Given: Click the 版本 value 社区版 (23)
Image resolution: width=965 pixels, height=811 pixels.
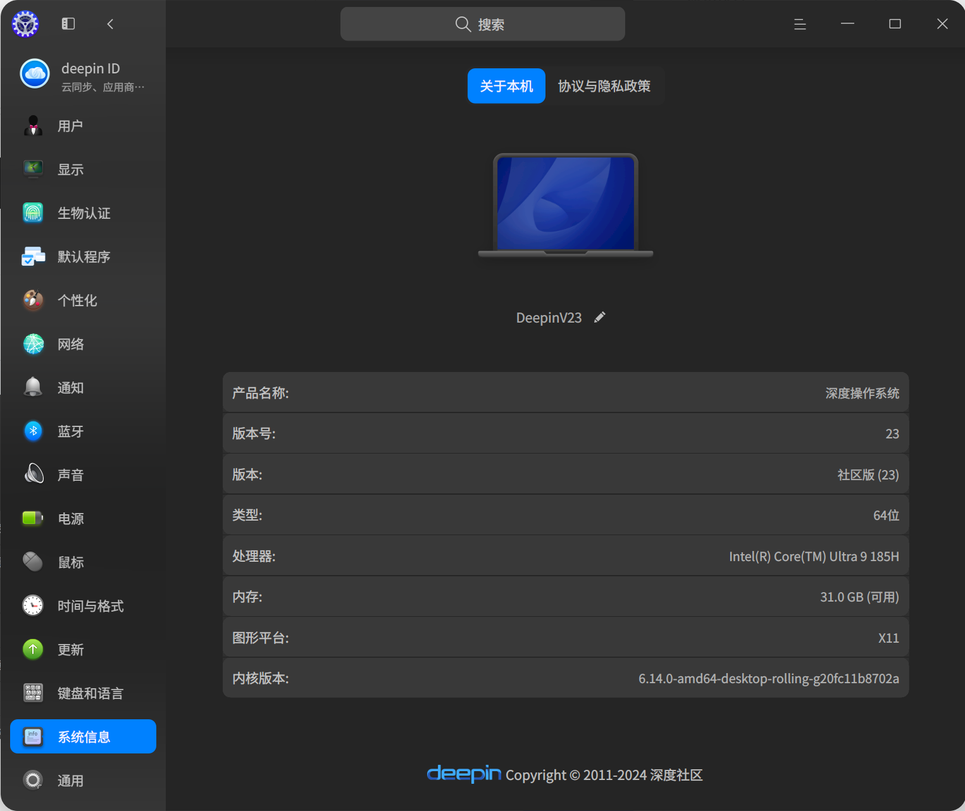Looking at the screenshot, I should 868,474.
